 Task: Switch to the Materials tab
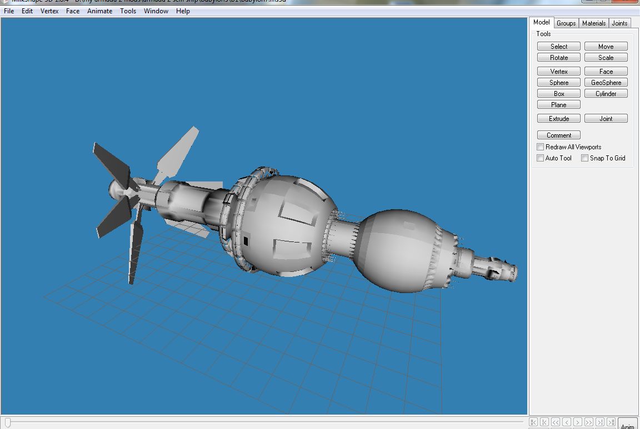(594, 23)
